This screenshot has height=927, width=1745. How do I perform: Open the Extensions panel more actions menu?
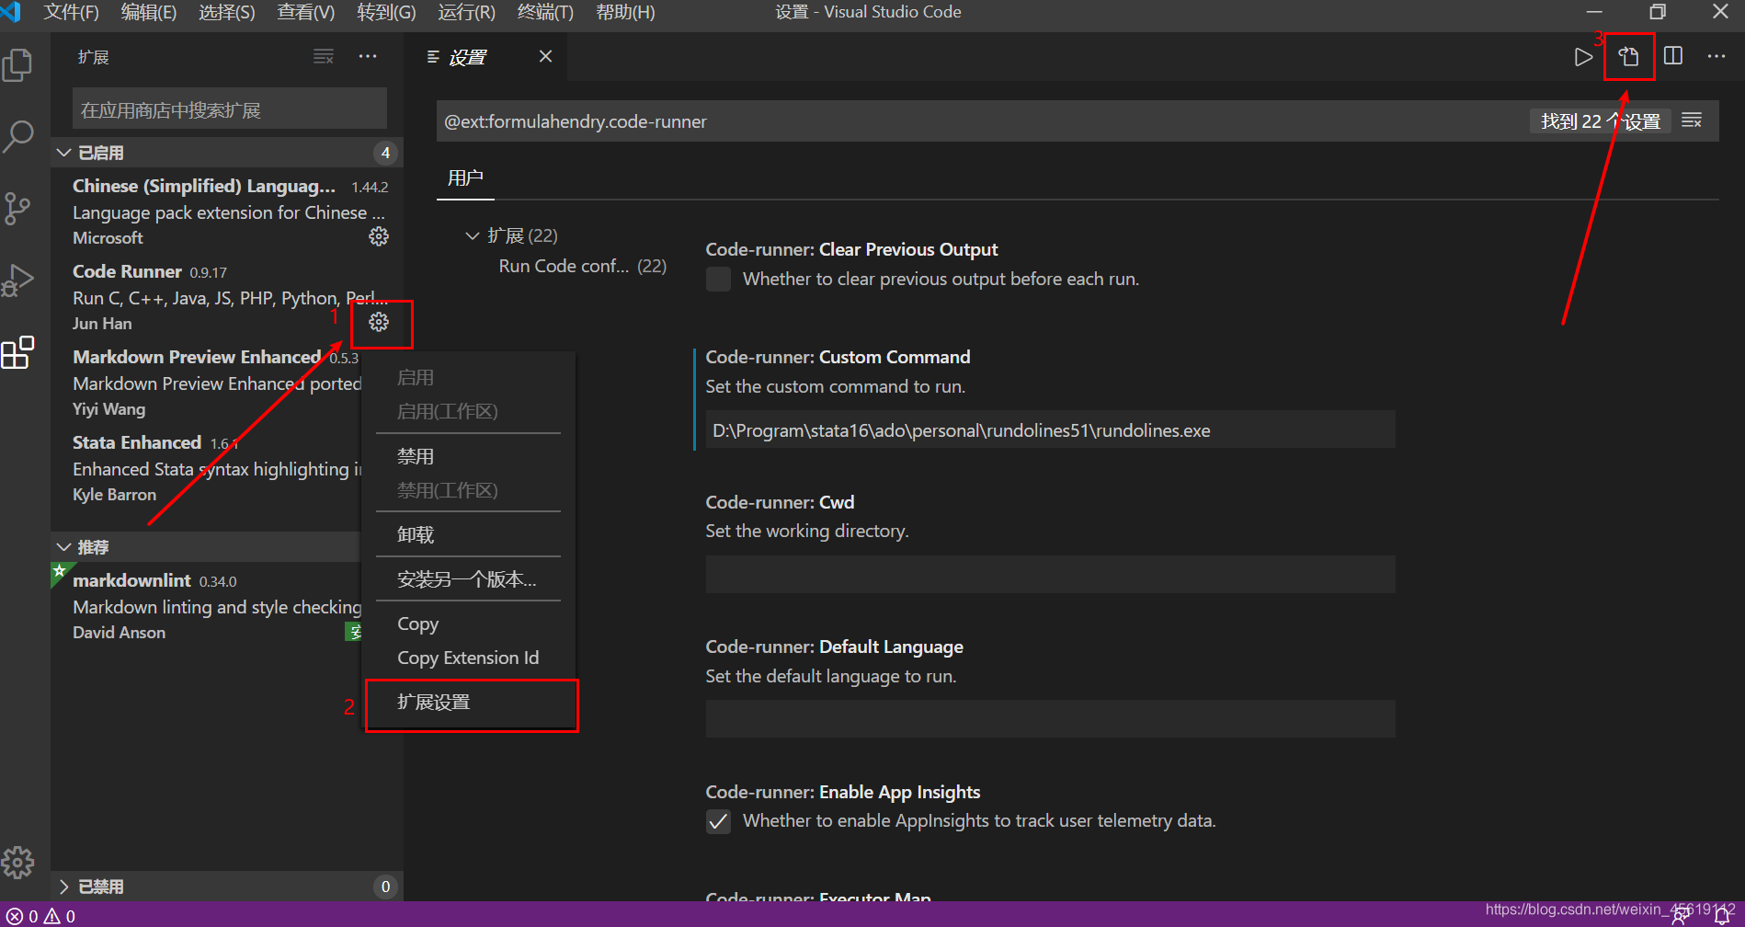(x=368, y=57)
